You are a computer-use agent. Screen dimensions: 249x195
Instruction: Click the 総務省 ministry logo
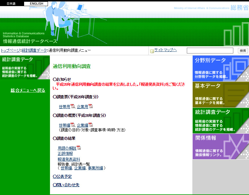click(x=239, y=8)
